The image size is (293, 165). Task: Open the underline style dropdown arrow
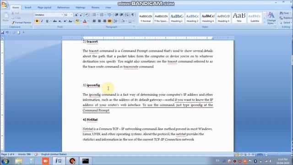coord(50,21)
